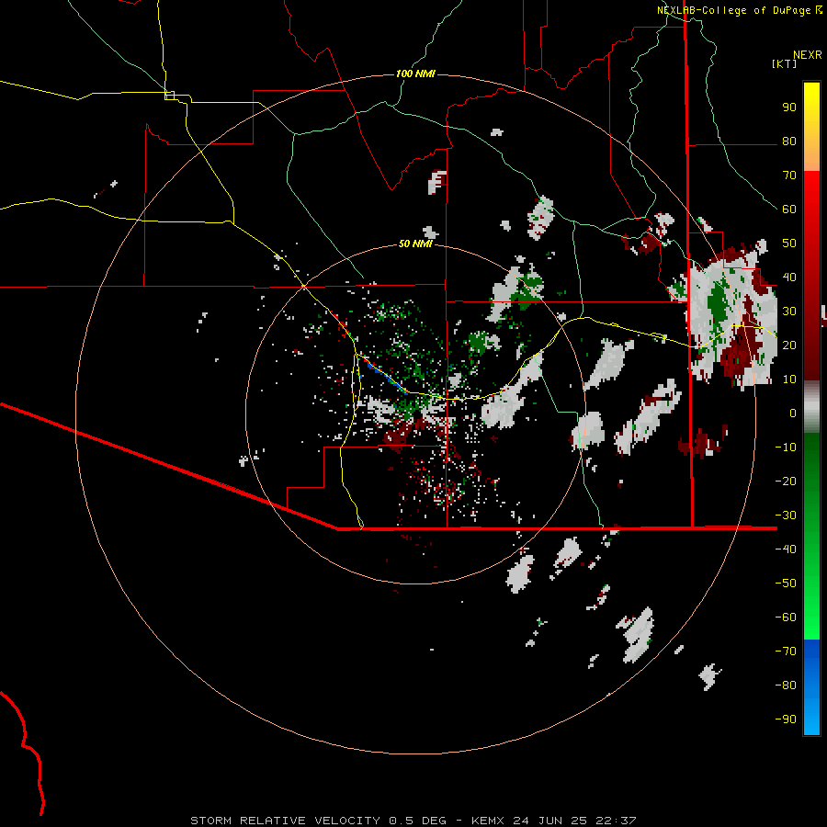Click the 30 value on velocity scale

(789, 312)
